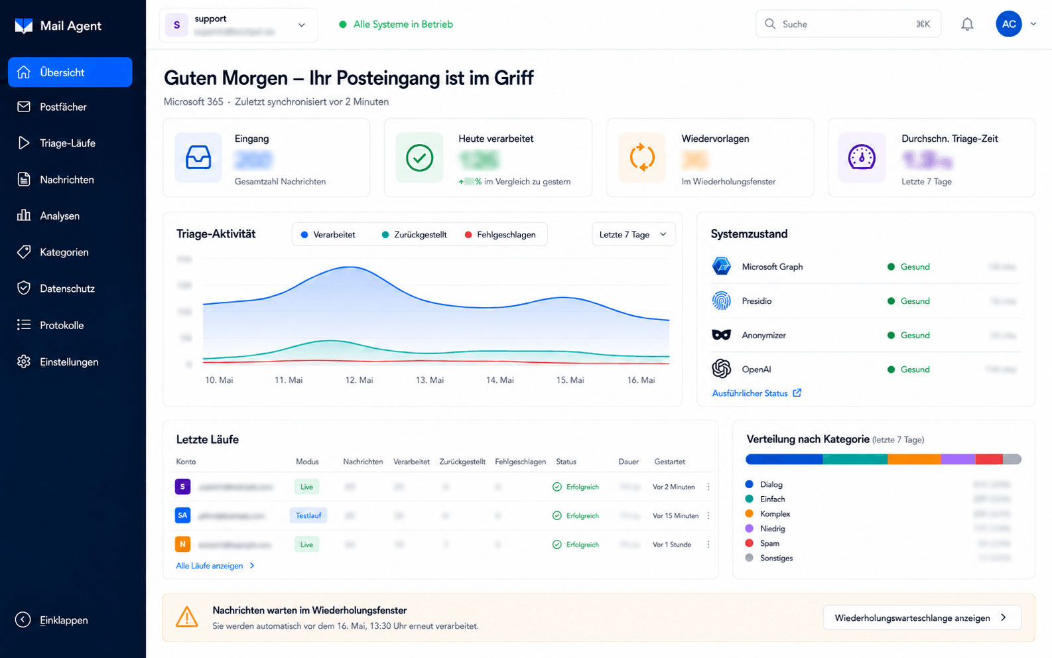Toggle the Zurückgestellt series in the chart legend
Viewport: 1052px width, 658px height.
click(414, 235)
